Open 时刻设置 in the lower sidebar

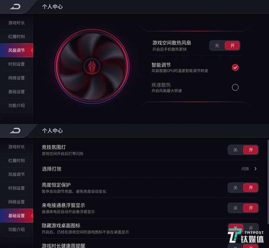[x=17, y=188]
